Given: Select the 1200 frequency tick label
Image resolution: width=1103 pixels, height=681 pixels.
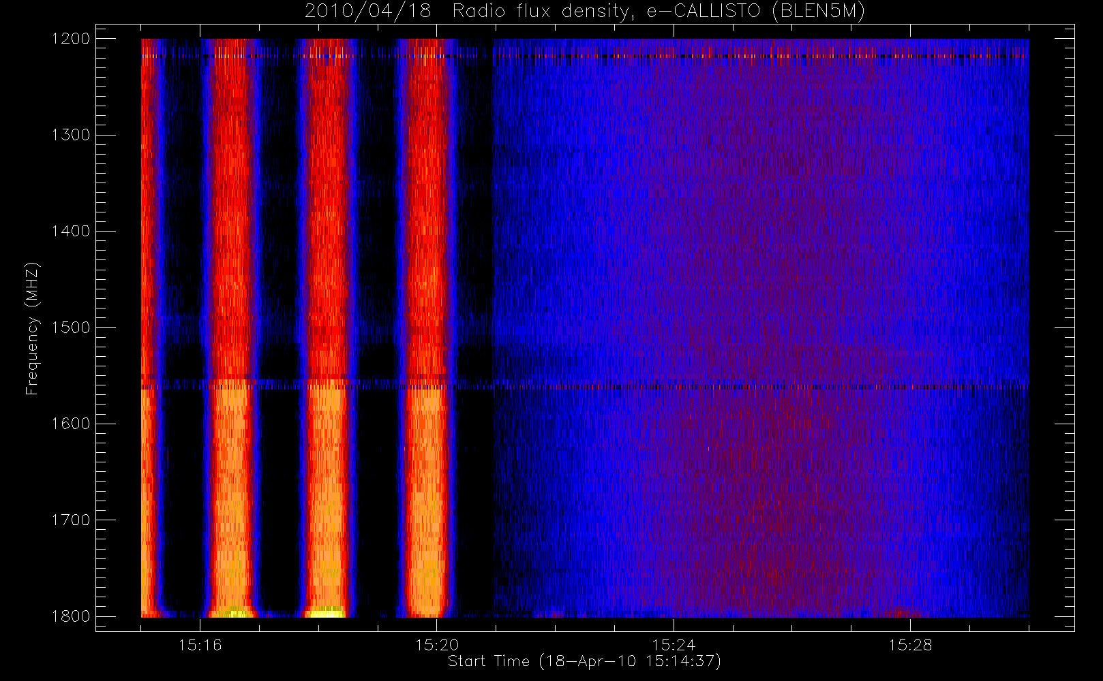Looking at the screenshot, I should tap(71, 39).
